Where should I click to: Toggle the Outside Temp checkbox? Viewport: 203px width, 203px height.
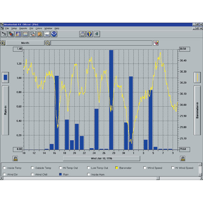click(32, 168)
